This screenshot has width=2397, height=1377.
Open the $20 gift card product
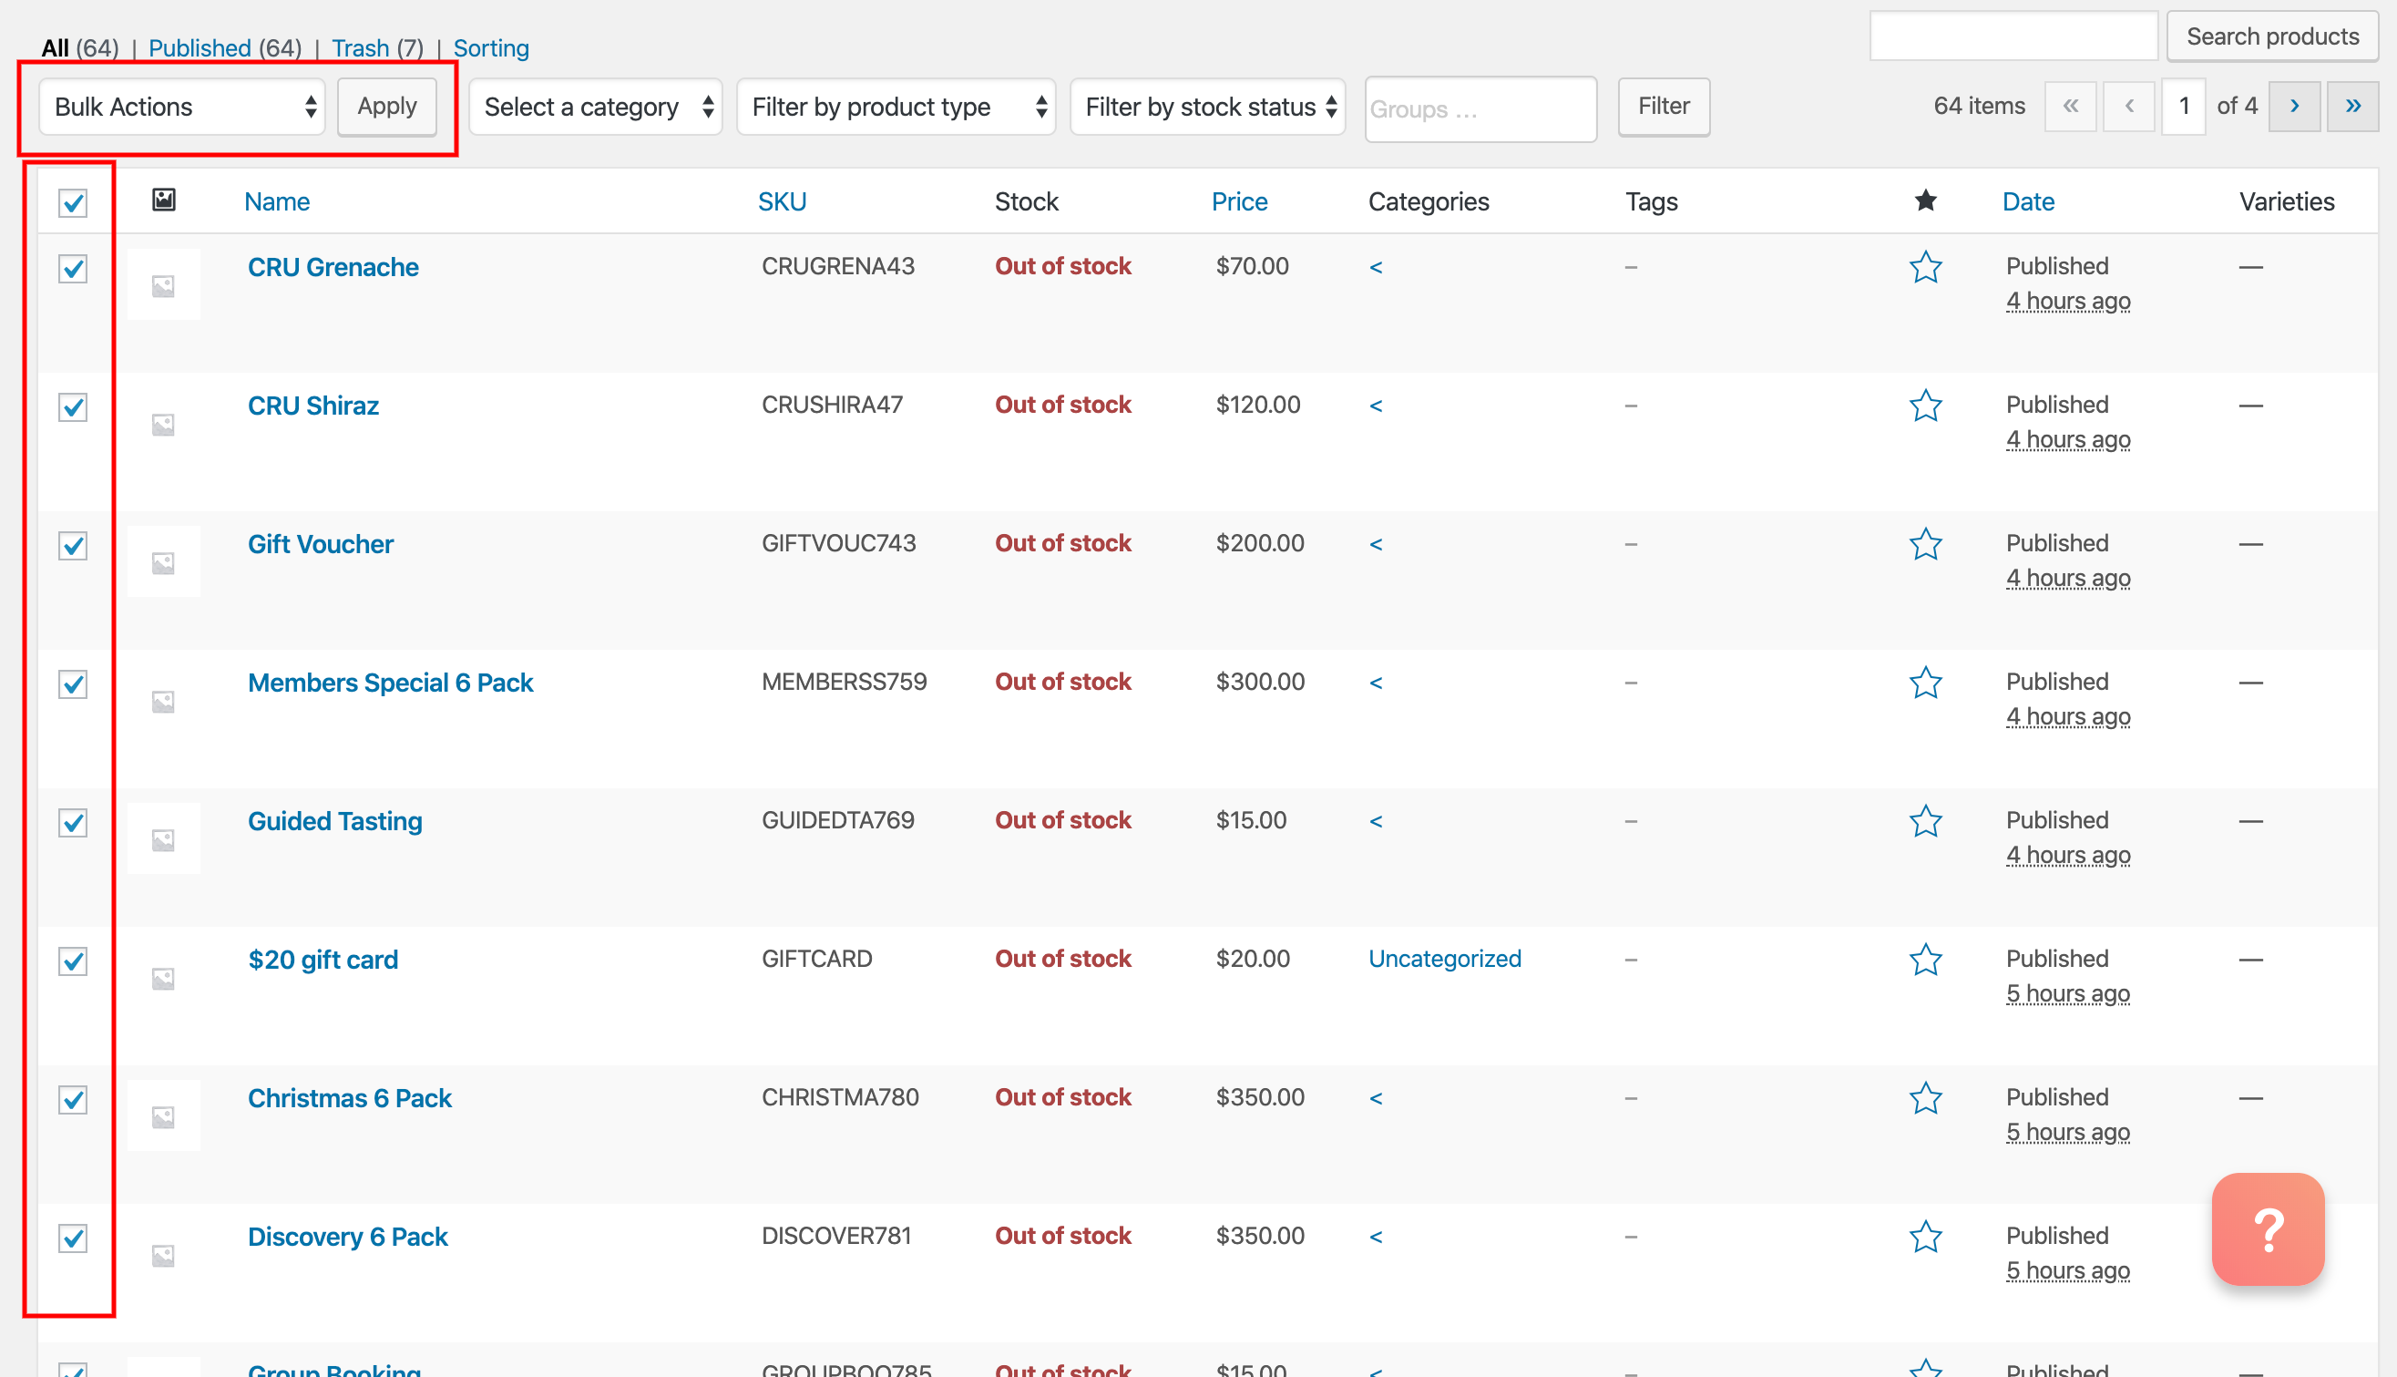pos(323,960)
